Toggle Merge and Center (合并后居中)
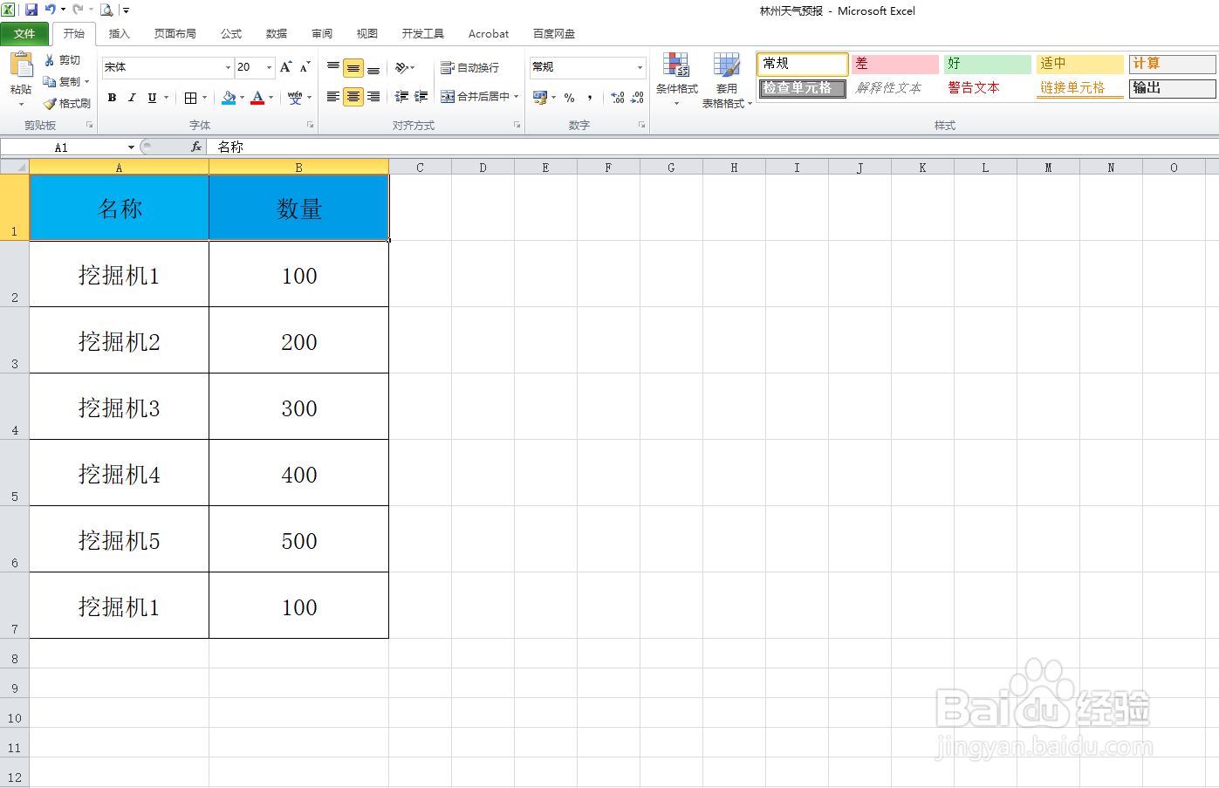Image resolution: width=1219 pixels, height=788 pixels. (x=475, y=97)
